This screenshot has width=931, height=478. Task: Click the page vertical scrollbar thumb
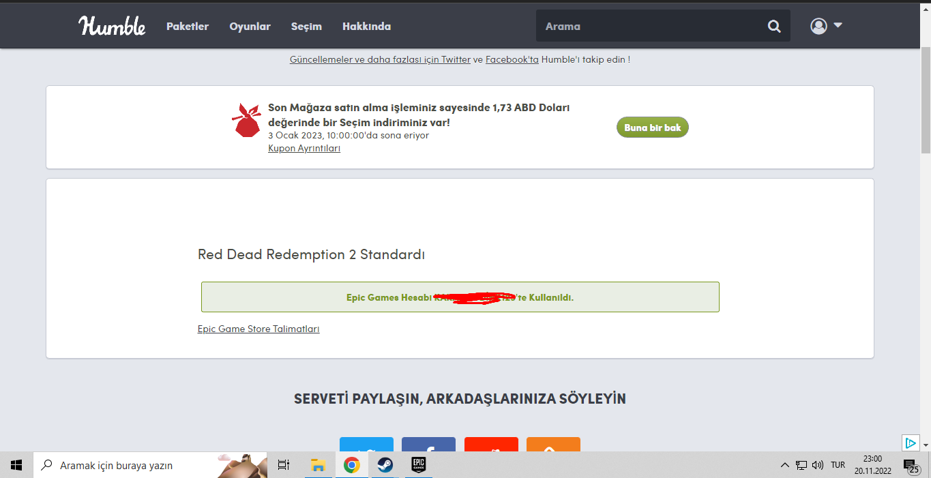click(926, 100)
